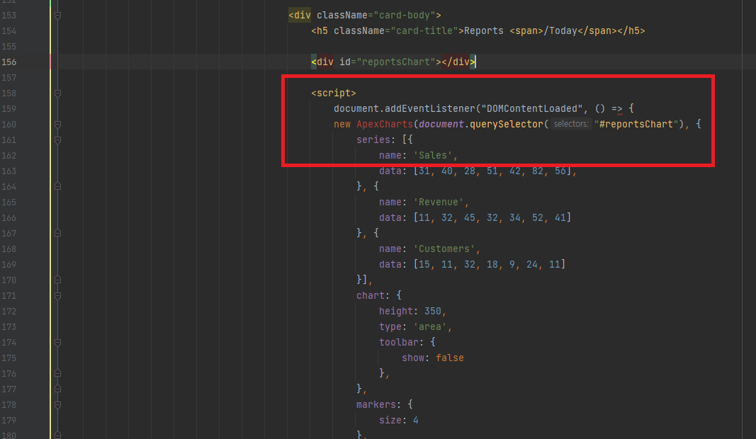Toggle the fold marker at line 167
The image size is (756, 439).
click(x=57, y=233)
